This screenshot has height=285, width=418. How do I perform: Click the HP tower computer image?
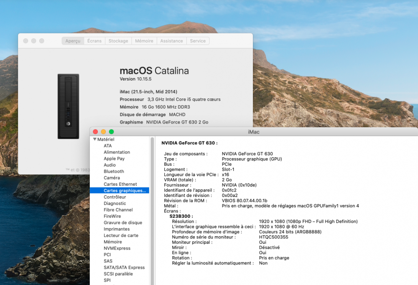[68, 106]
